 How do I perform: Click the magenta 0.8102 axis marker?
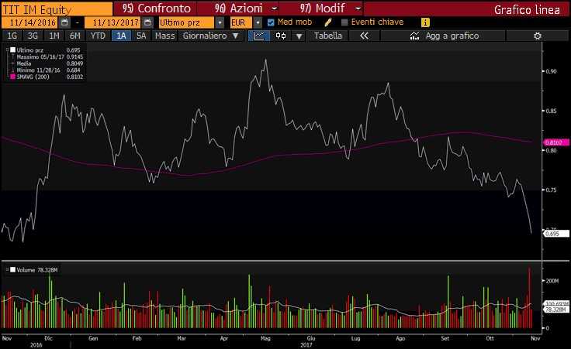pos(556,142)
